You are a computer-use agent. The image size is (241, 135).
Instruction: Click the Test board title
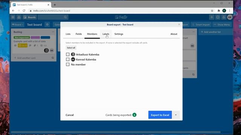[34, 24]
